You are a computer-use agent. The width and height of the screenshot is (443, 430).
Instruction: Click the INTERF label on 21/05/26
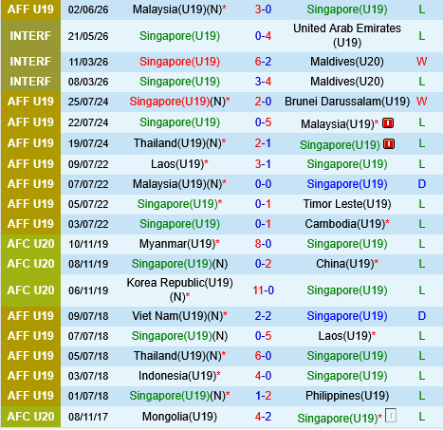(30, 36)
